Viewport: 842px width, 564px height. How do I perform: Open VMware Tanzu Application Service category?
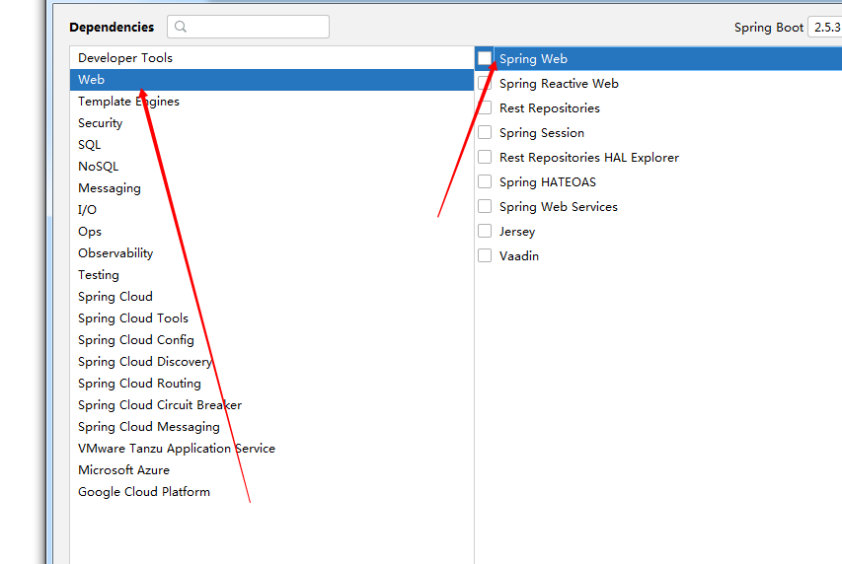271,449
